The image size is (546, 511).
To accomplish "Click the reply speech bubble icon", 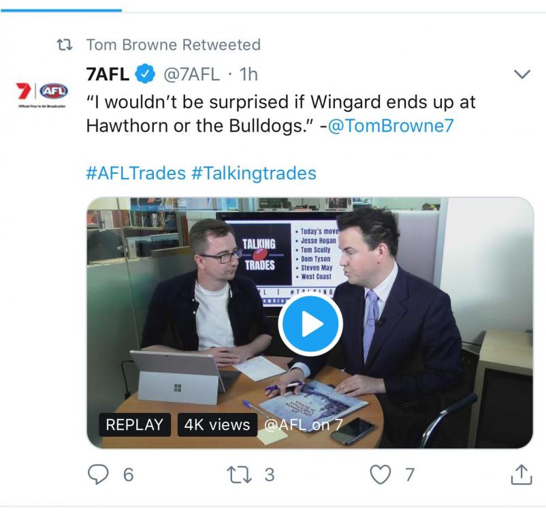I will [99, 474].
